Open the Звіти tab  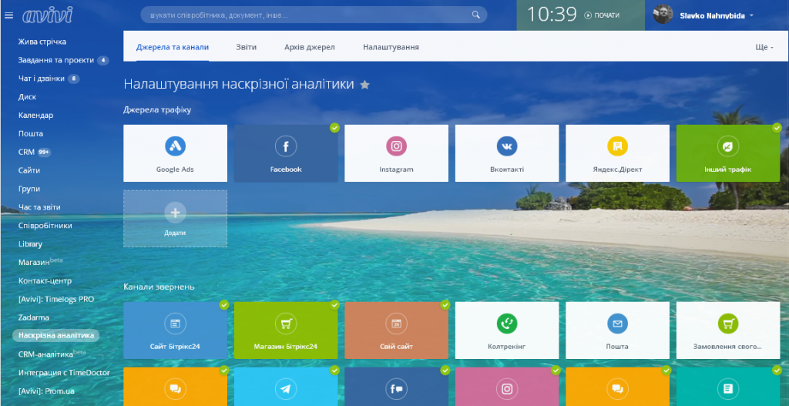(x=246, y=47)
